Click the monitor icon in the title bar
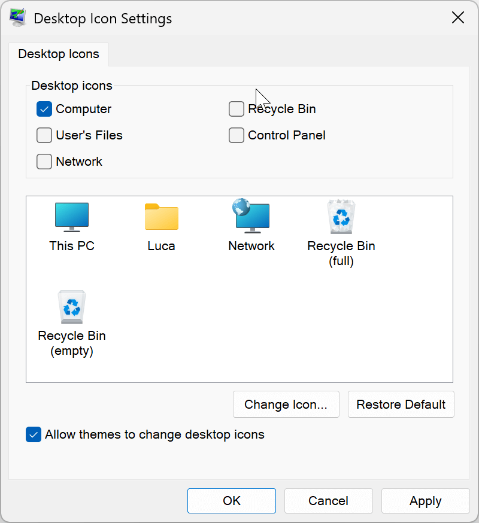Viewport: 479px width, 523px height. (17, 17)
